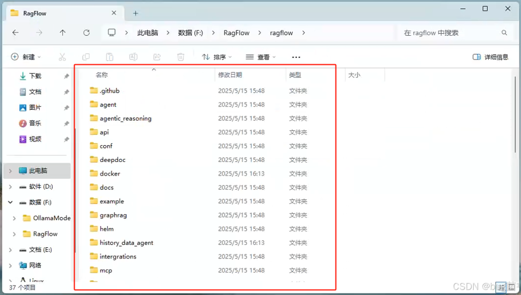Sort by 名称 column header
Viewport: 521px width, 295px height.
click(x=102, y=75)
